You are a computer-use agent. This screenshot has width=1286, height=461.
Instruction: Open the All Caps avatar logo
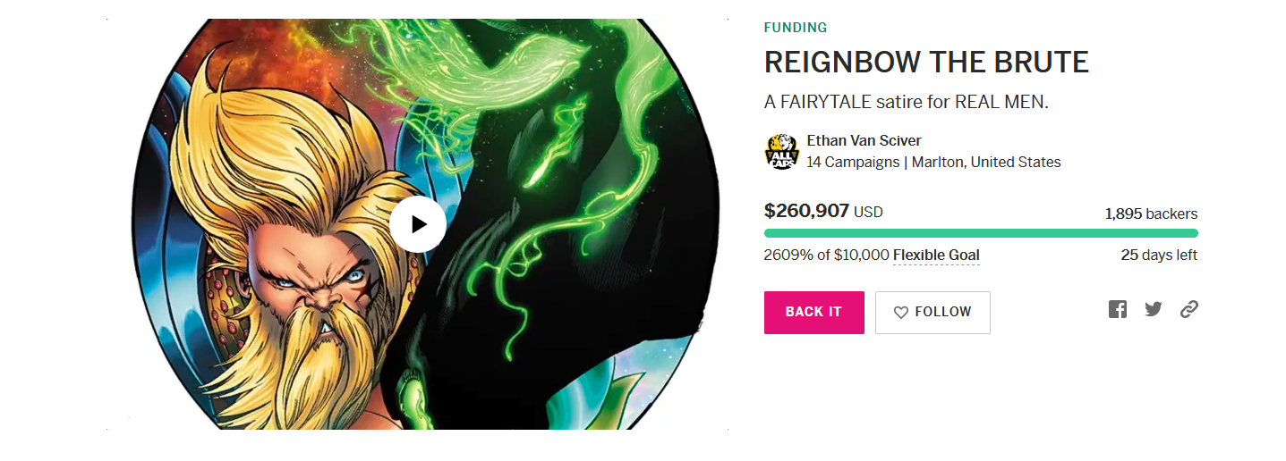point(781,152)
